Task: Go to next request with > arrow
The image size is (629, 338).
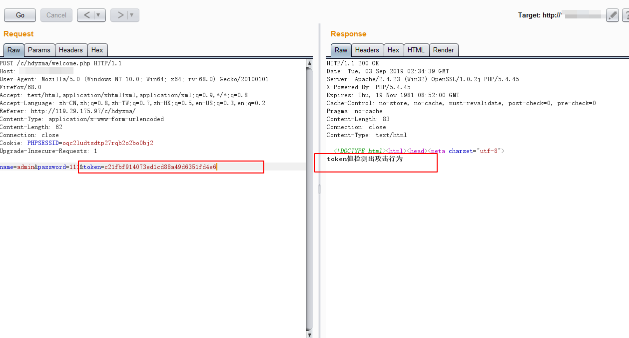Action: 120,15
